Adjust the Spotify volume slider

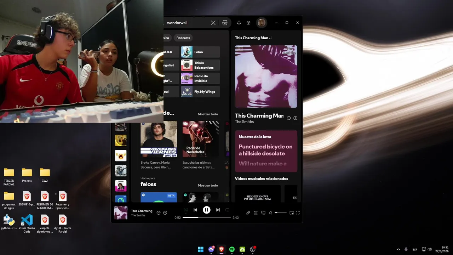coord(281,213)
